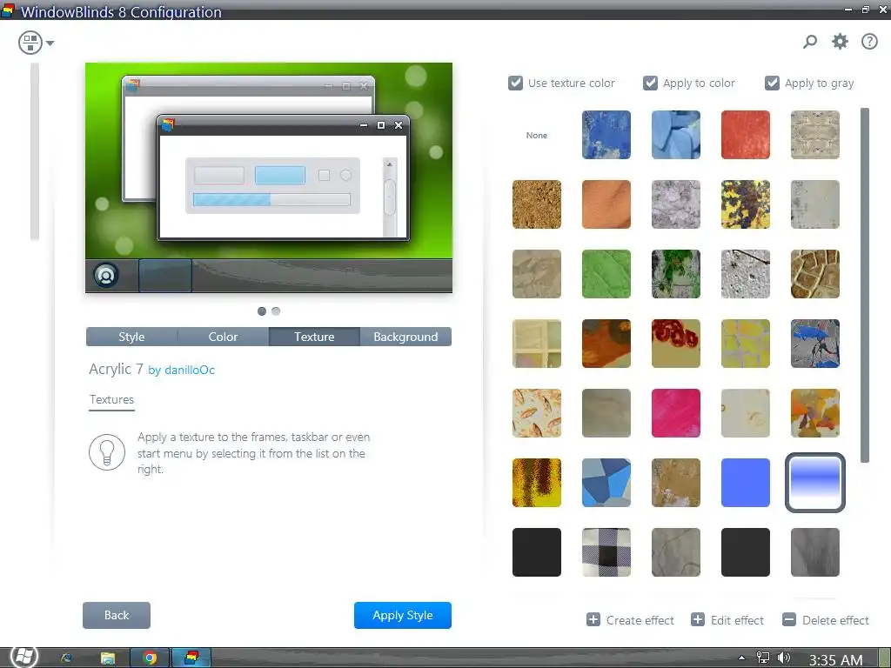Open the Windows Start button

(23, 658)
